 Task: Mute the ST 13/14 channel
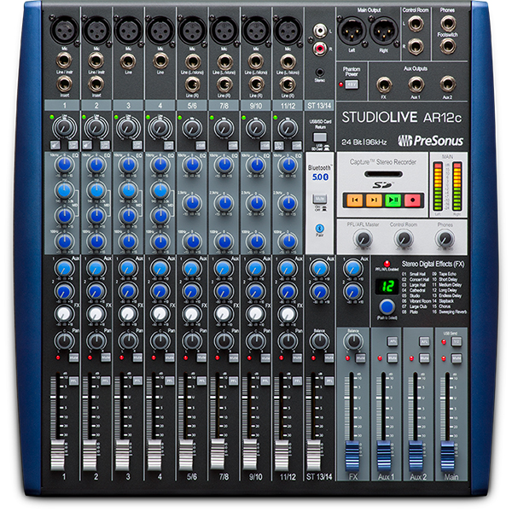click(329, 358)
